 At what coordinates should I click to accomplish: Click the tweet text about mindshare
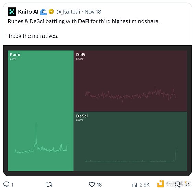(x=84, y=21)
